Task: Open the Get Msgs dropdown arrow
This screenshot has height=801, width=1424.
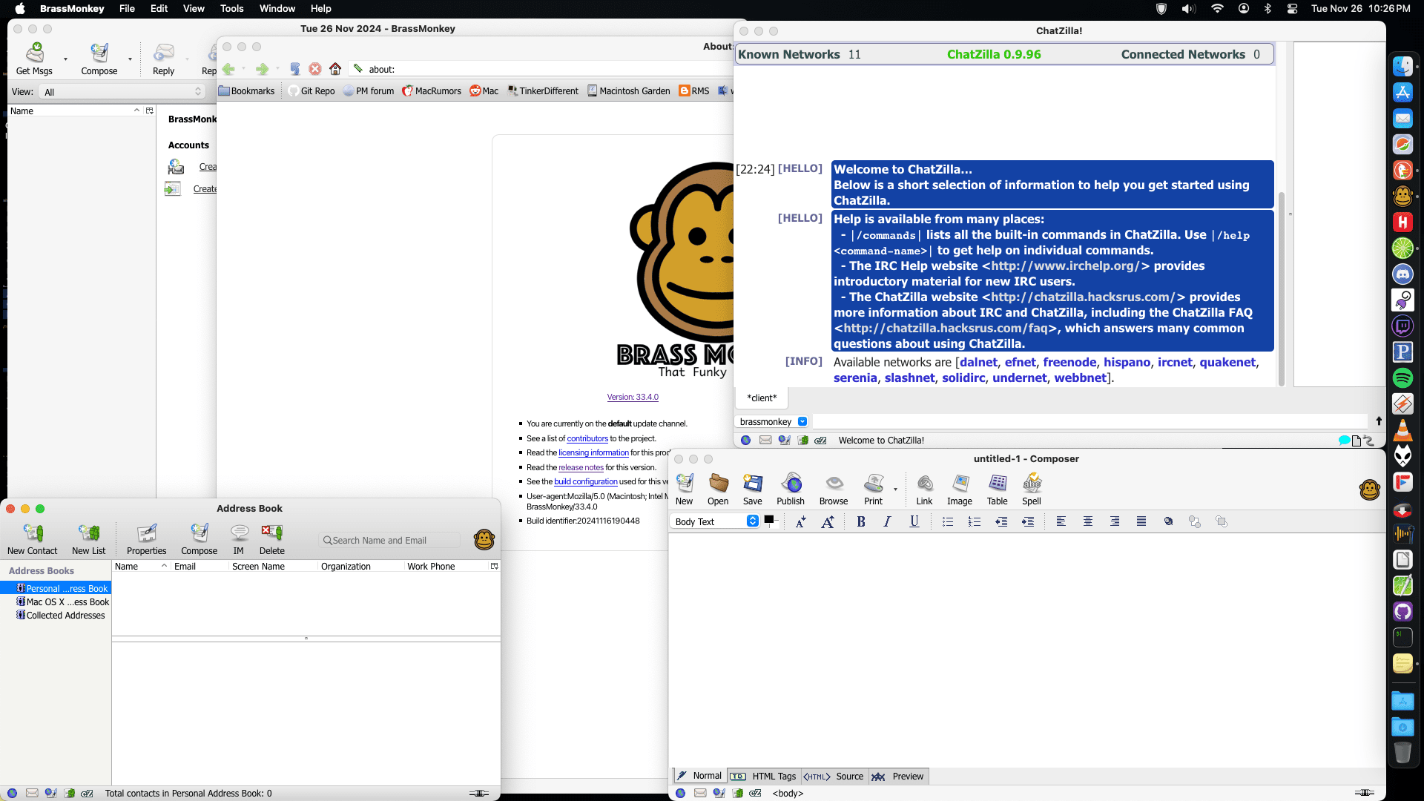Action: 65,59
